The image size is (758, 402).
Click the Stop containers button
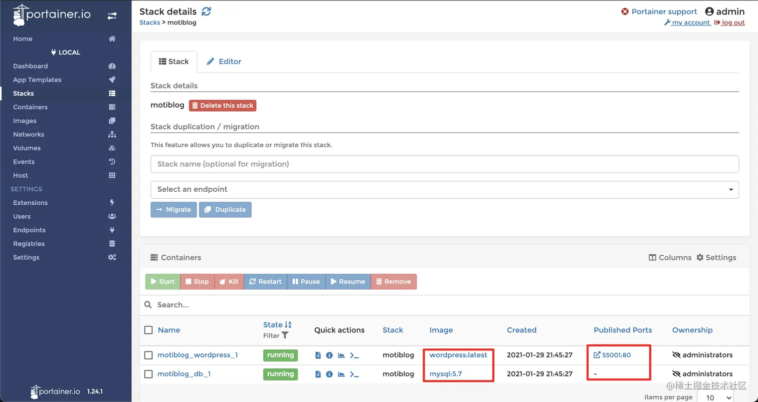(197, 281)
